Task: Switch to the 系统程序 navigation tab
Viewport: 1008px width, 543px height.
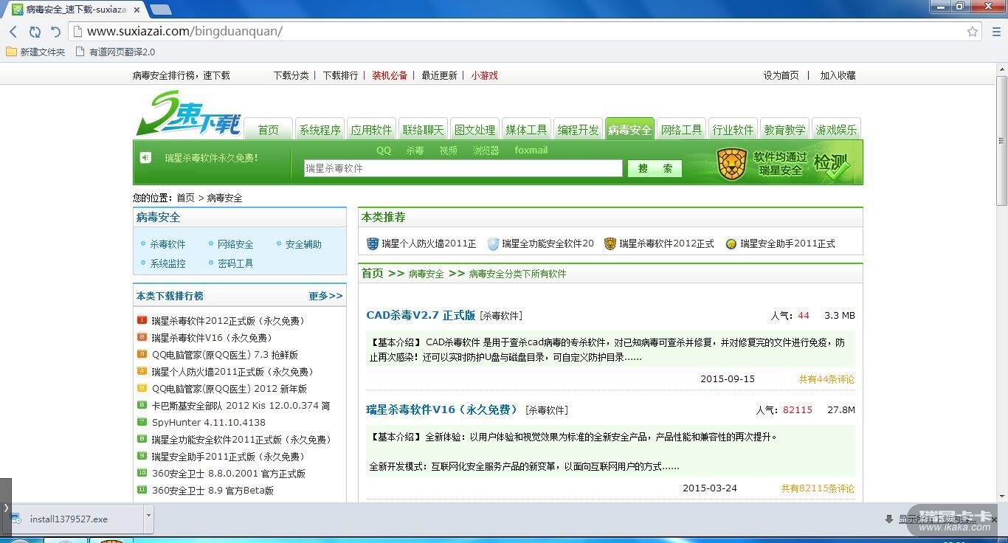Action: pos(320,130)
